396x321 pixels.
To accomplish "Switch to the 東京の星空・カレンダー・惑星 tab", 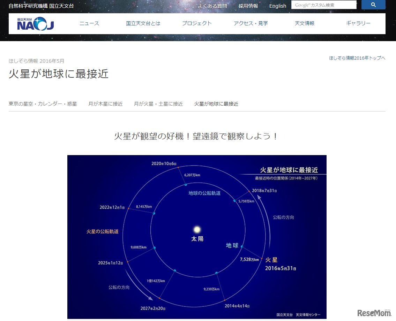I will point(43,104).
